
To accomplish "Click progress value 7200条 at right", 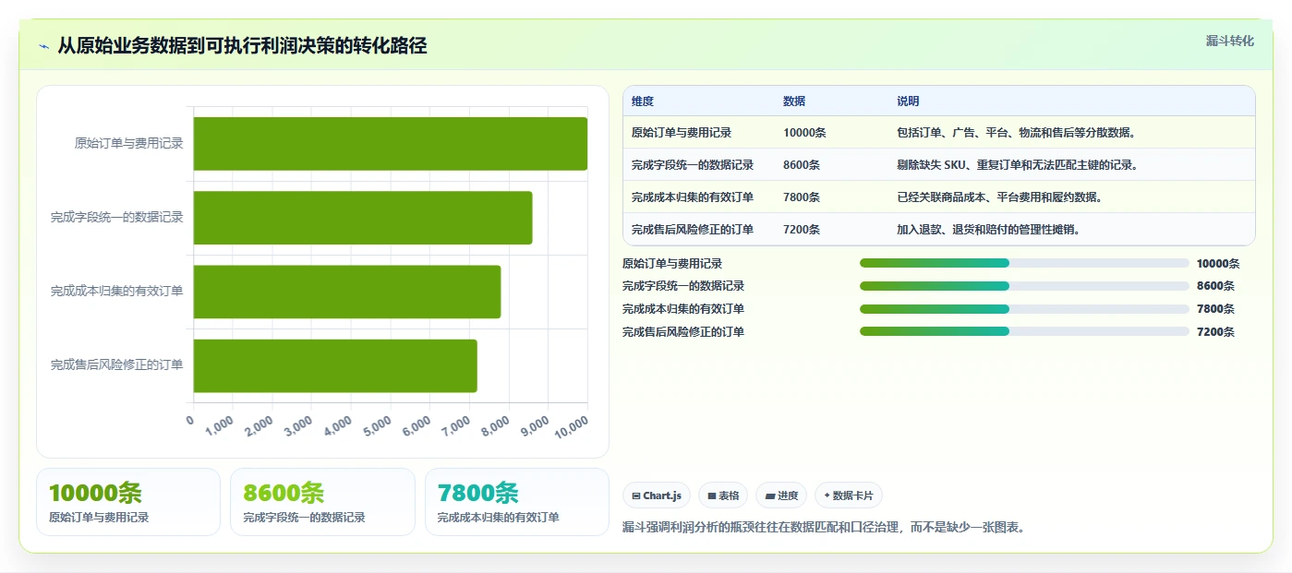I will click(x=1215, y=332).
